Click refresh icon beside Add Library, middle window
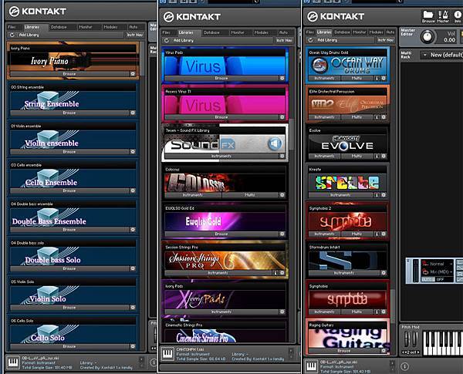Image resolution: width=463 pixels, height=374 pixels. click(x=167, y=40)
